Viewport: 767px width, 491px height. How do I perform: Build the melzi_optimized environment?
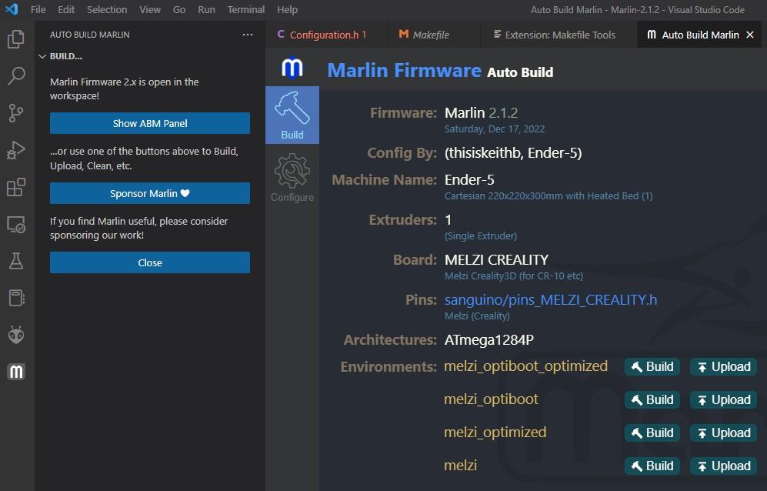pyautogui.click(x=652, y=433)
